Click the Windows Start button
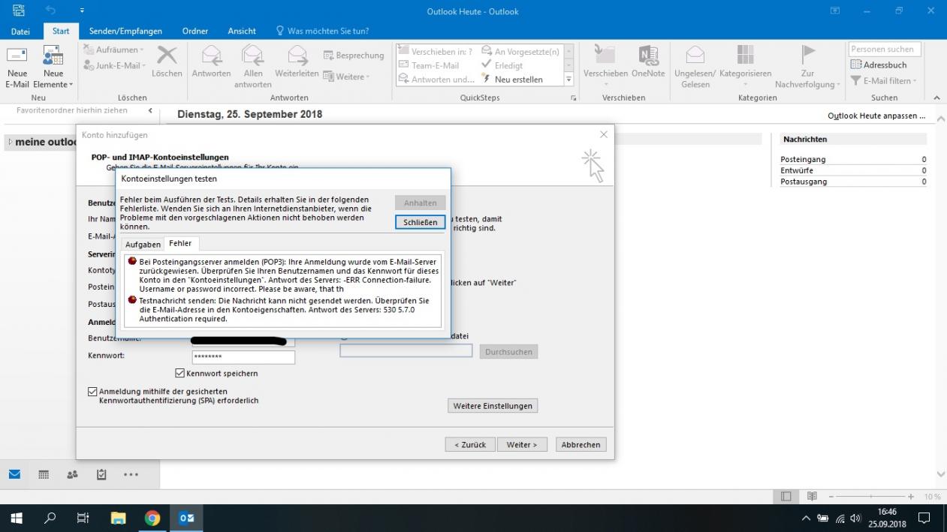Screen dimensions: 947x532 pyautogui.click(x=16, y=518)
